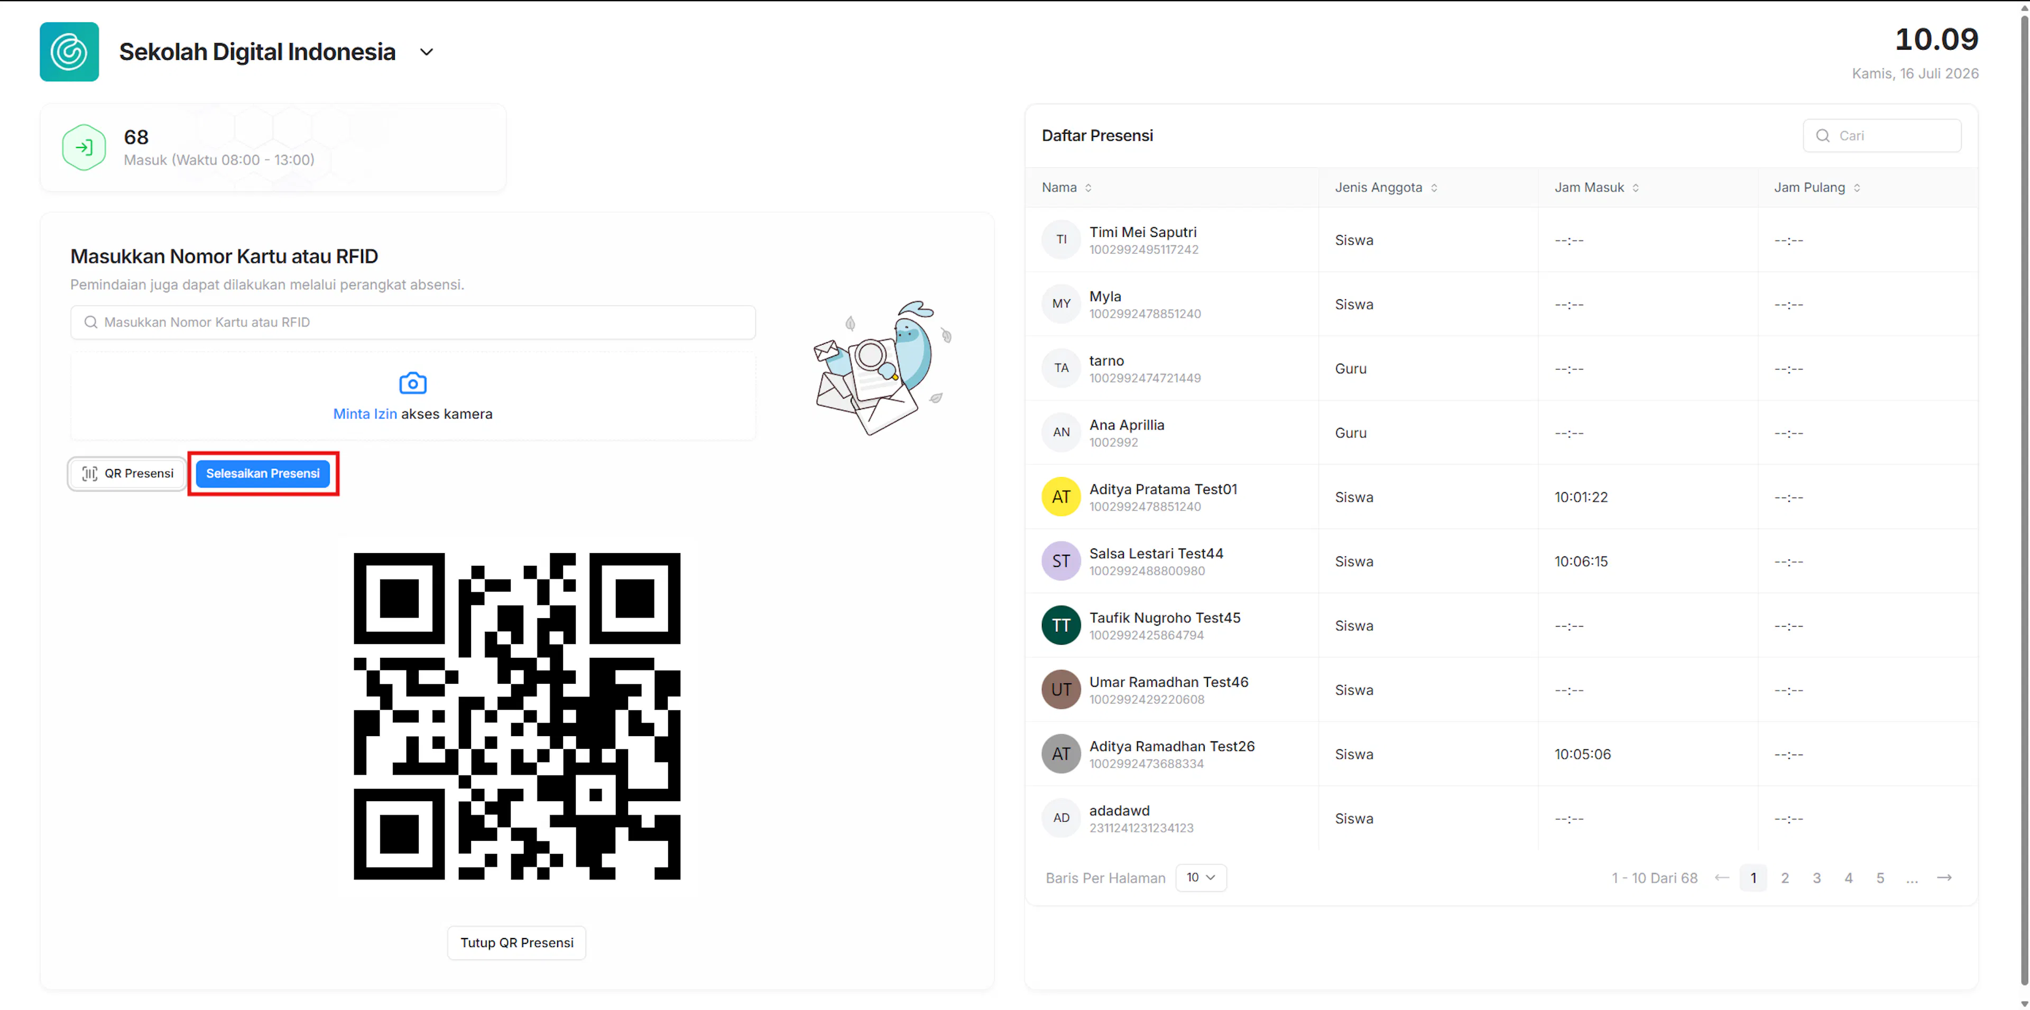Image resolution: width=2030 pixels, height=1010 pixels.
Task: Go to pagination page 5
Action: pos(1880,878)
